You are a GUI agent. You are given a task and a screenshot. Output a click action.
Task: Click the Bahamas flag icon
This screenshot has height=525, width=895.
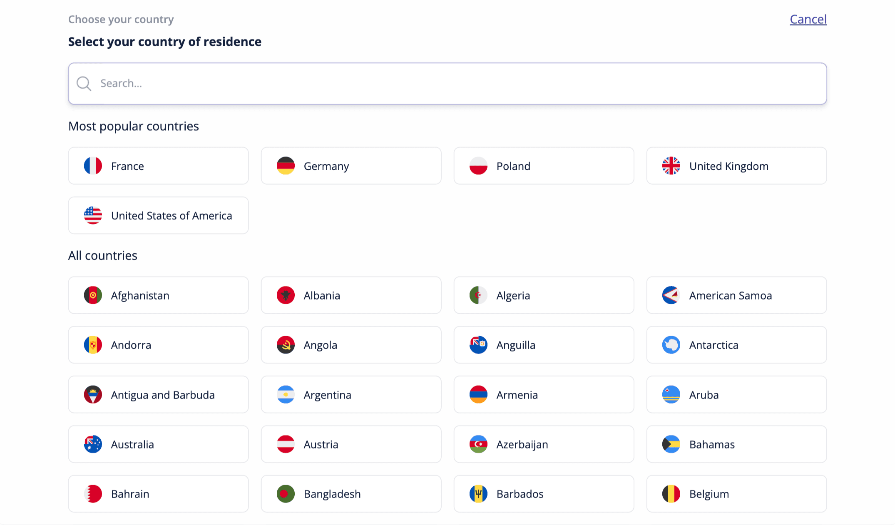pyautogui.click(x=671, y=444)
